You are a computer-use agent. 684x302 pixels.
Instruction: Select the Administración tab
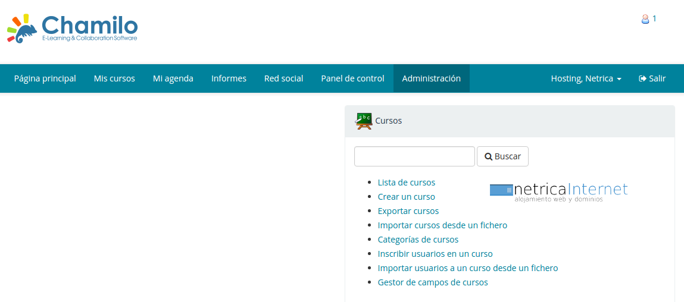[x=431, y=78]
